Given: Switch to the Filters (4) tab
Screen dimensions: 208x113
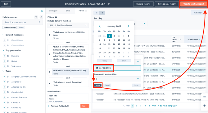Looking at the screenshot, I should pyautogui.click(x=83, y=11).
